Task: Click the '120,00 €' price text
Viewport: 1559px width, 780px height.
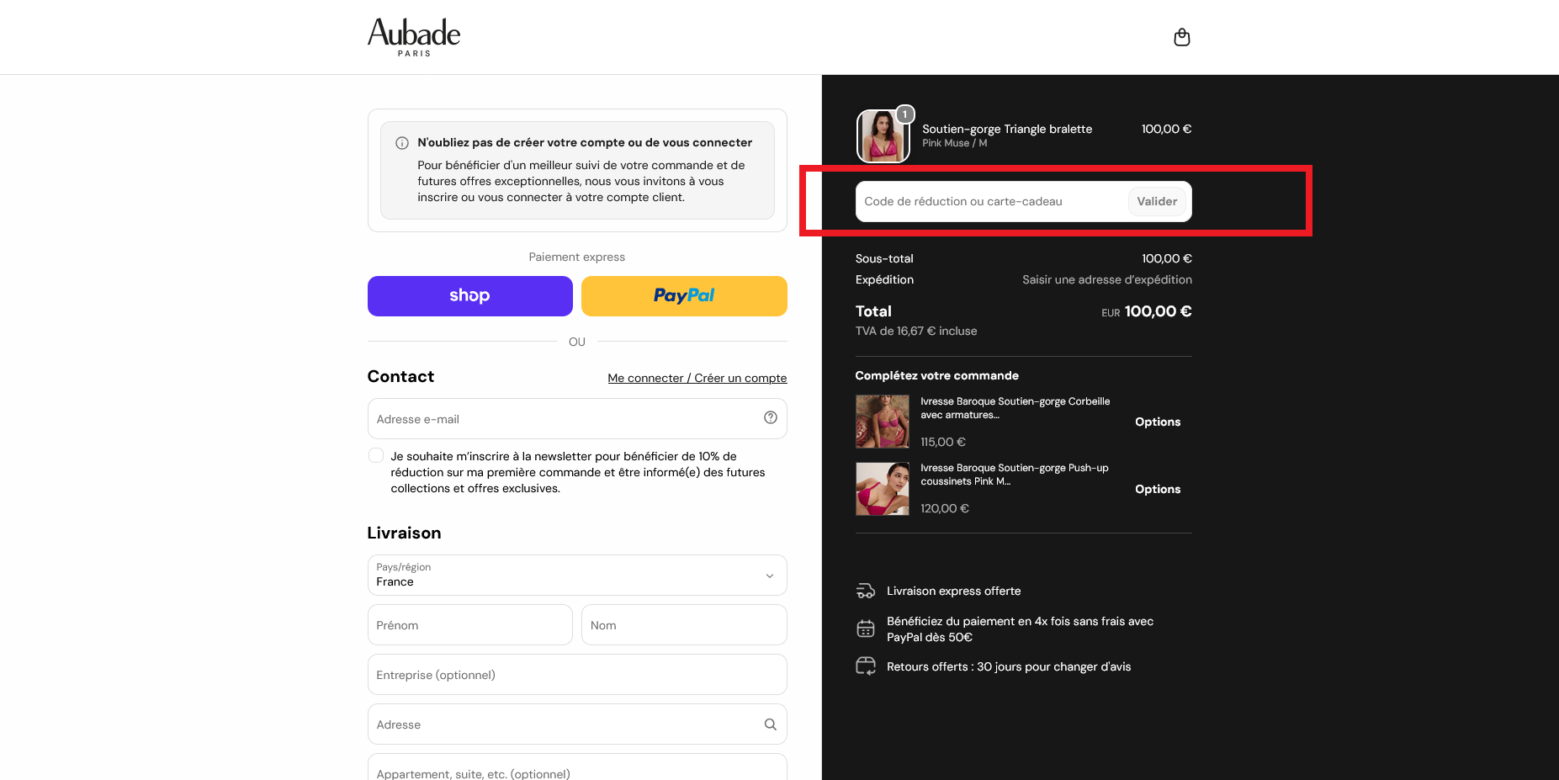Action: [x=945, y=508]
